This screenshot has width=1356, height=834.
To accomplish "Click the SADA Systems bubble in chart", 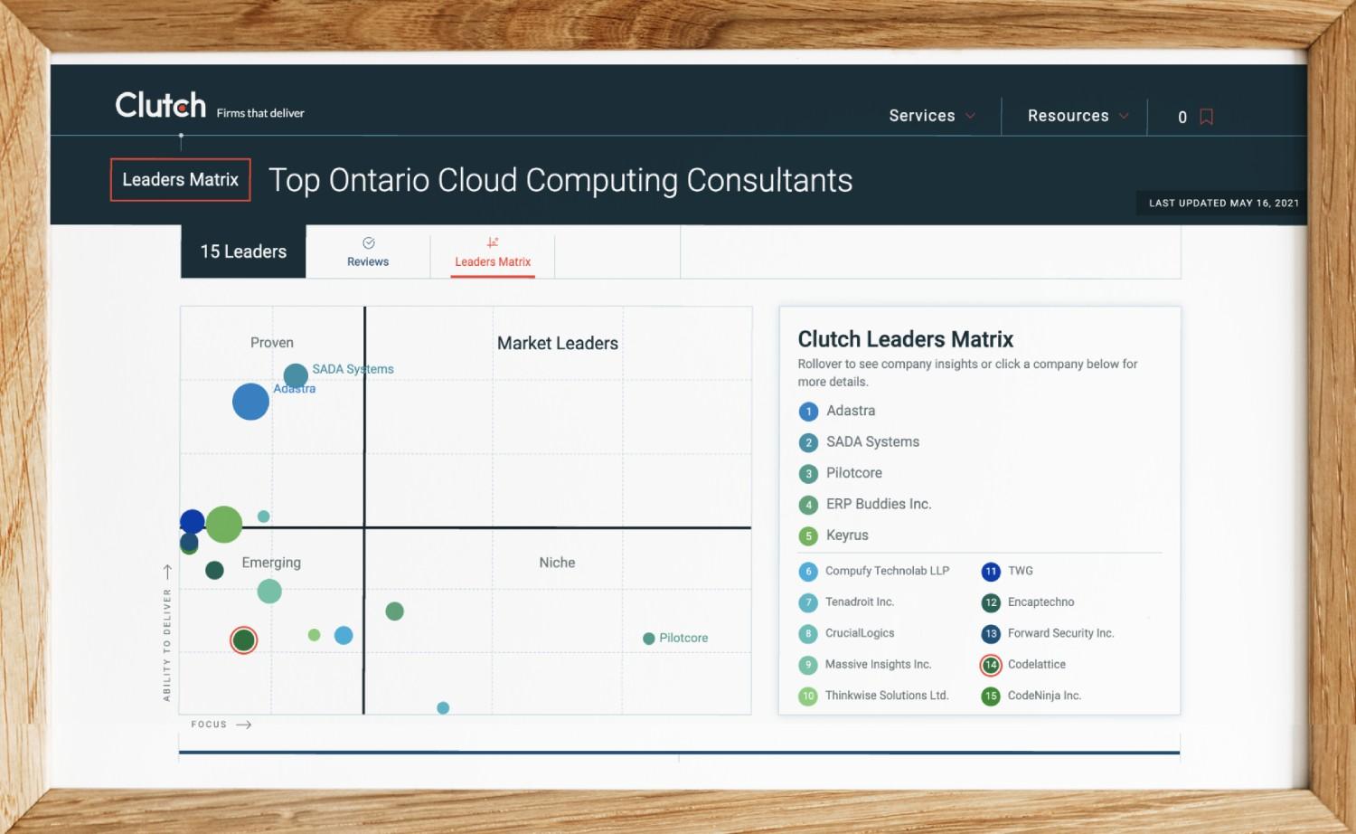I will pos(296,375).
